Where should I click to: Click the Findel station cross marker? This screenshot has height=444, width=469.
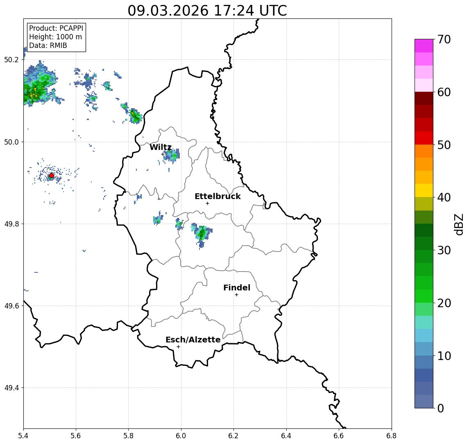236,295
